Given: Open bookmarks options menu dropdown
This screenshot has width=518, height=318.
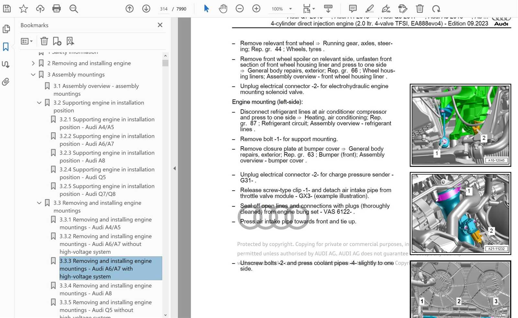Looking at the screenshot, I should 27,41.
